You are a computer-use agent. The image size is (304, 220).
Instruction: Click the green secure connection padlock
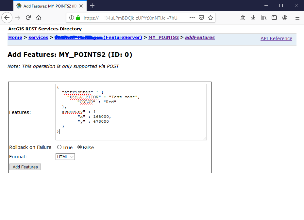(x=78, y=18)
